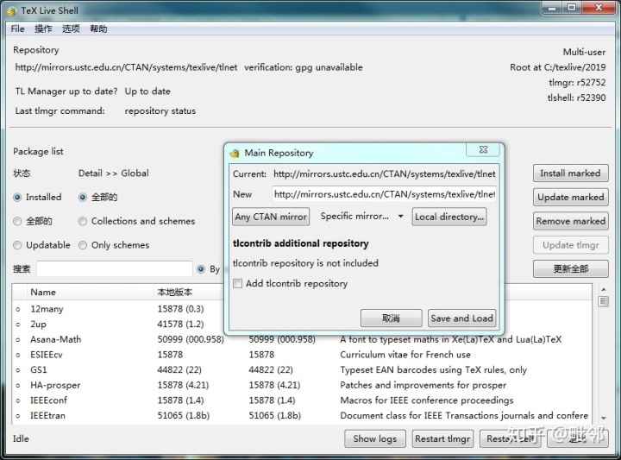Click the Name column header
The image size is (621, 460).
click(x=91, y=292)
